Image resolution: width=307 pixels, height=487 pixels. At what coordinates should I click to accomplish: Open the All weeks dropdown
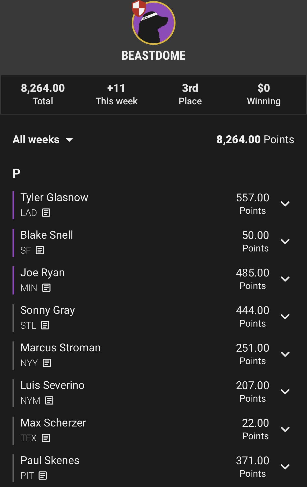coord(43,140)
